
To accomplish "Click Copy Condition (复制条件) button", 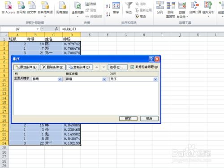I will click(79, 67).
